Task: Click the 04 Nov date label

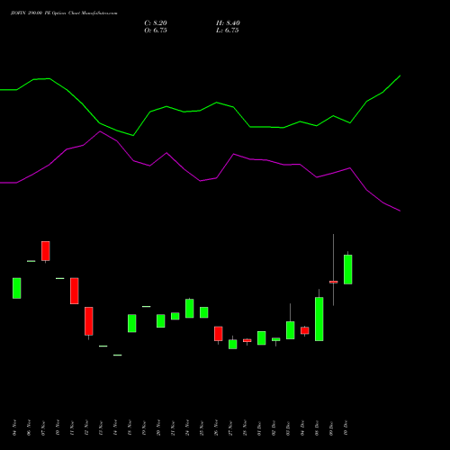Action: tap(14, 427)
